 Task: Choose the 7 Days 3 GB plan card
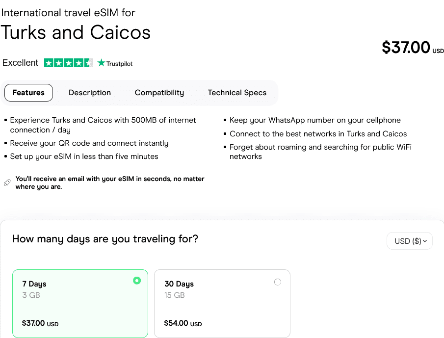80,303
